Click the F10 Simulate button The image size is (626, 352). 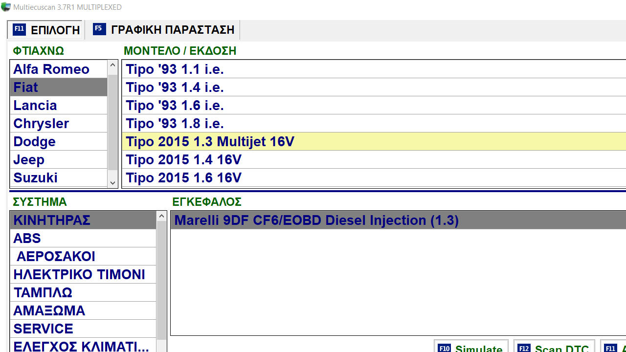point(471,347)
